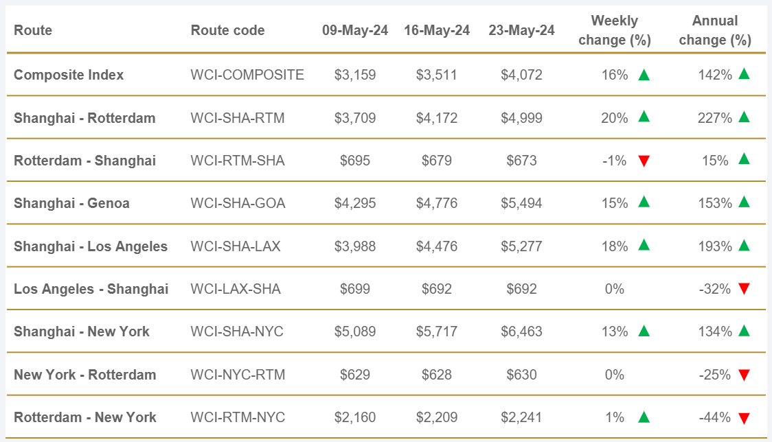Select the 23-May-24 column header
Image resolution: width=772 pixels, height=442 pixels.
pos(521,30)
